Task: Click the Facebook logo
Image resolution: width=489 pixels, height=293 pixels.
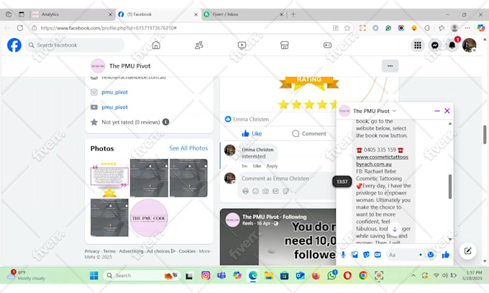Action: point(14,45)
